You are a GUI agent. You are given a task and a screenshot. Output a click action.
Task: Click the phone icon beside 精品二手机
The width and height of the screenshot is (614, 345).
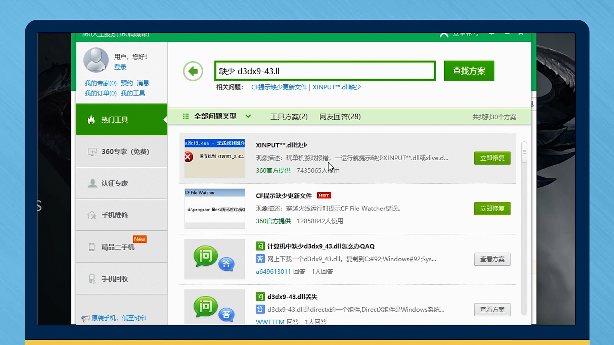point(92,247)
